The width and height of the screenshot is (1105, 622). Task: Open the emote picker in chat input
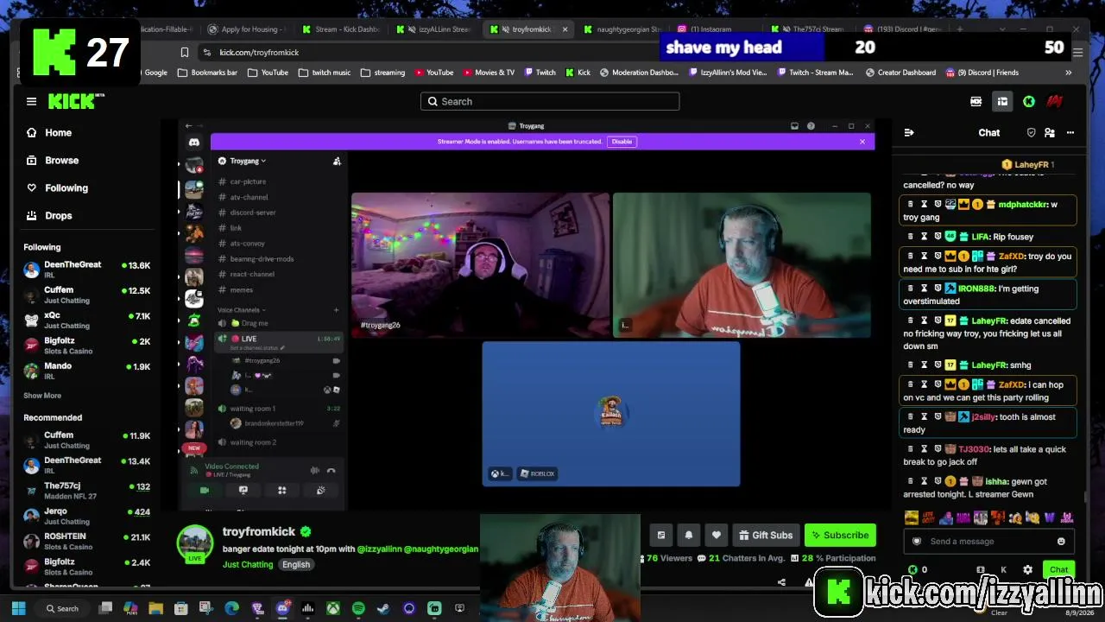(1061, 541)
